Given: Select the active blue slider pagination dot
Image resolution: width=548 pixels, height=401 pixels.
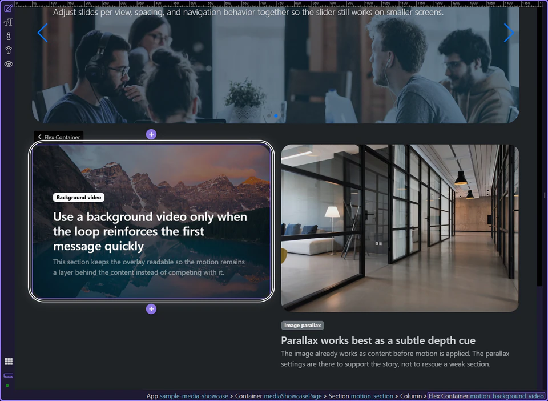Looking at the screenshot, I should pos(276,116).
